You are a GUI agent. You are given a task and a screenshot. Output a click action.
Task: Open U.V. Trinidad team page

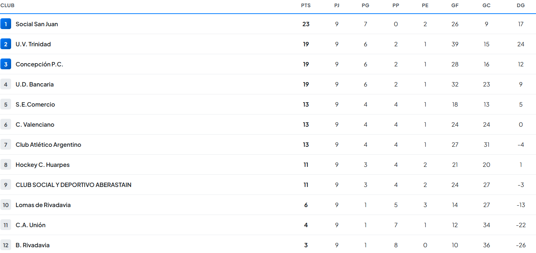[x=33, y=44]
